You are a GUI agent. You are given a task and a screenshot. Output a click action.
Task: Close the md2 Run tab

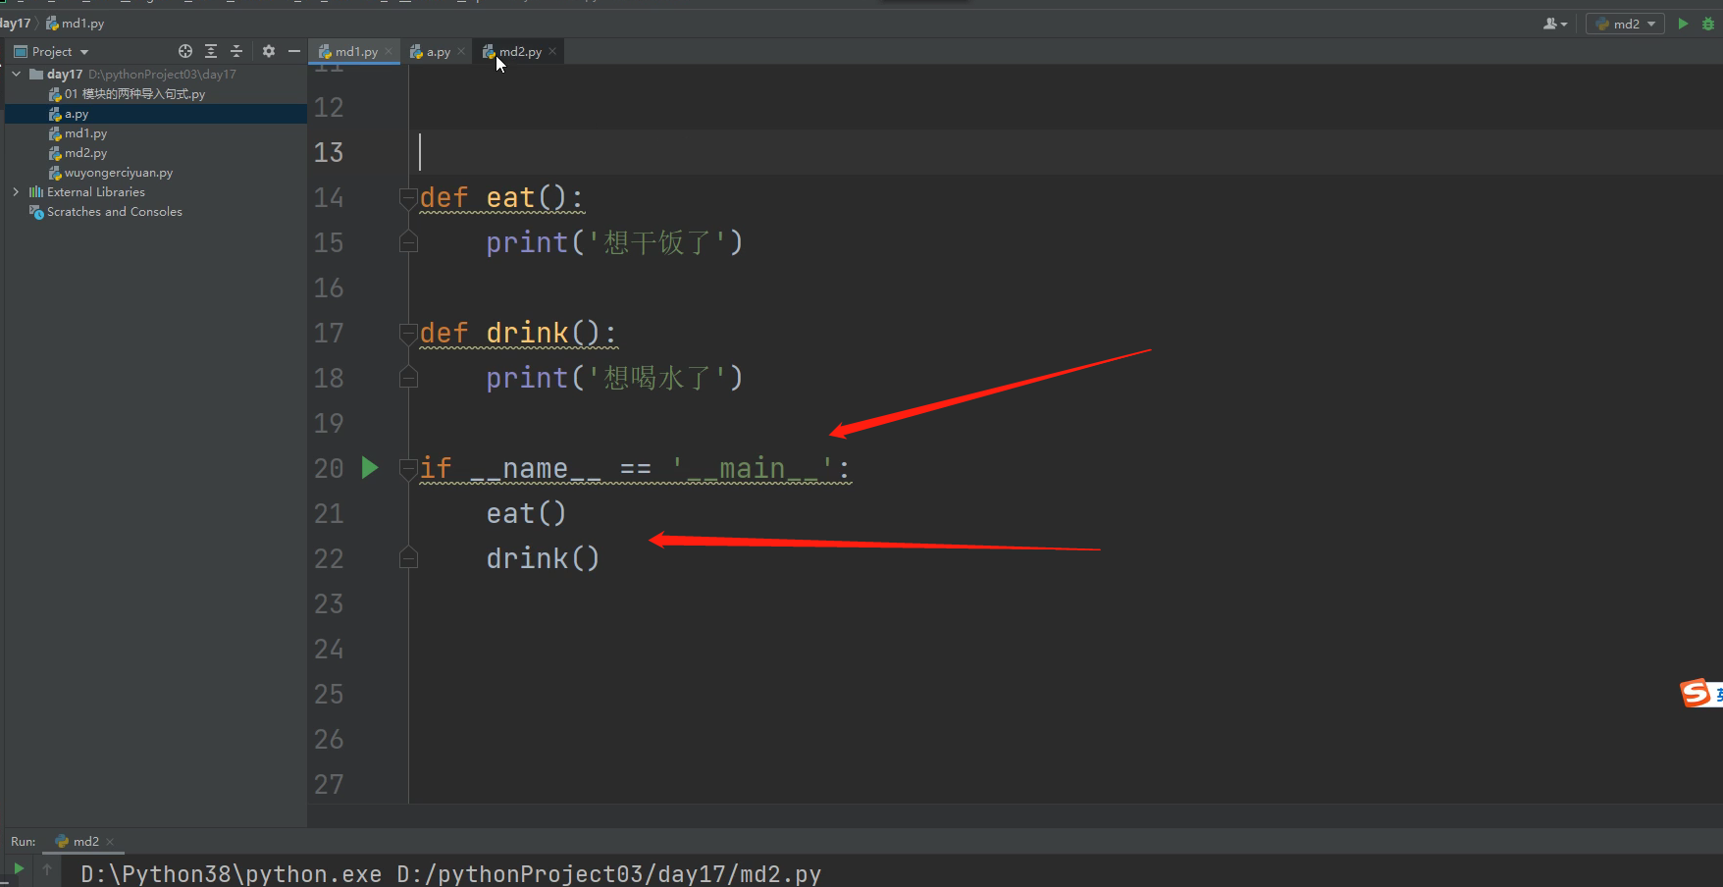[x=110, y=842]
